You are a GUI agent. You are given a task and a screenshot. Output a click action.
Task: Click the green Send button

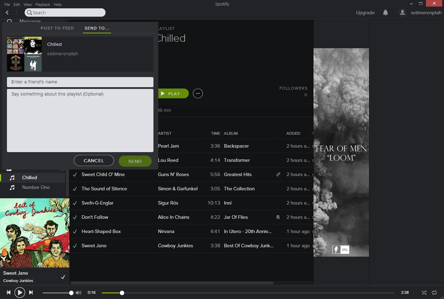pos(135,161)
